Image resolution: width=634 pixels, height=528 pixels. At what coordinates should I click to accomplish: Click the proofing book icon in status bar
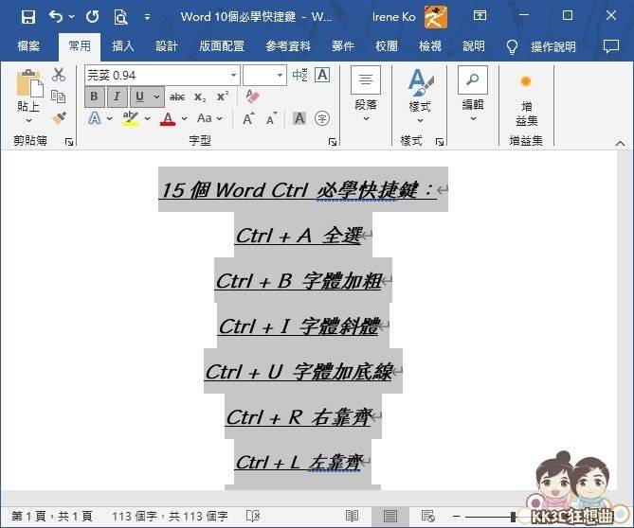(x=253, y=516)
